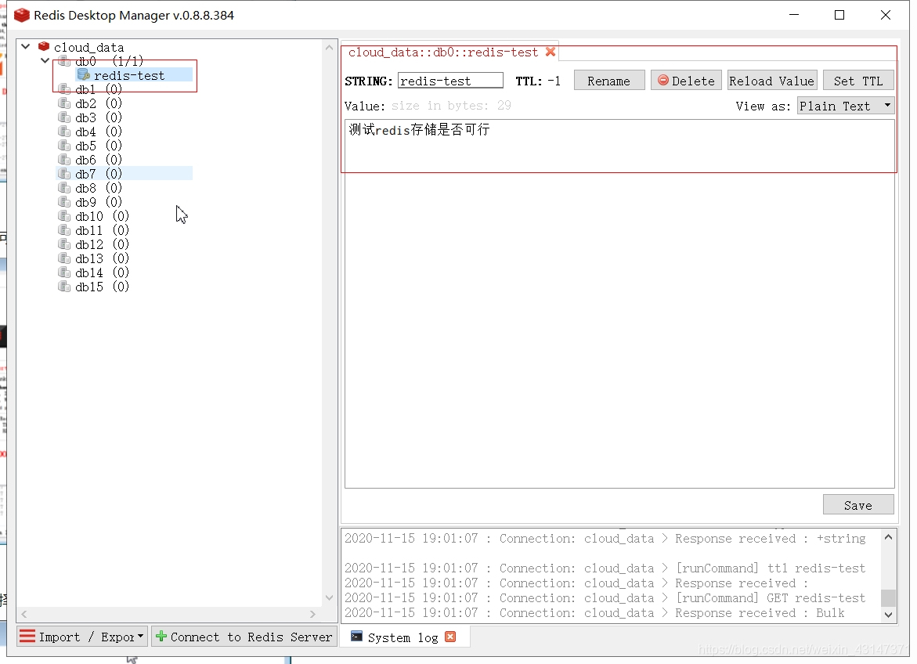Click the Set TTL button

tap(858, 81)
